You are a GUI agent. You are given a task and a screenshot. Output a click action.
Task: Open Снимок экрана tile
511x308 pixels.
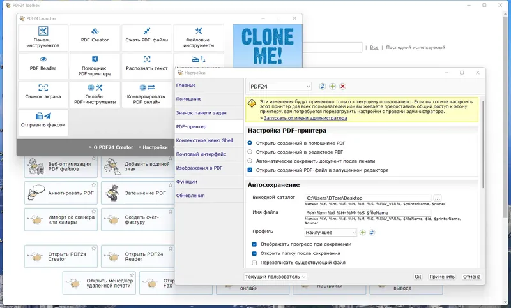43,94
